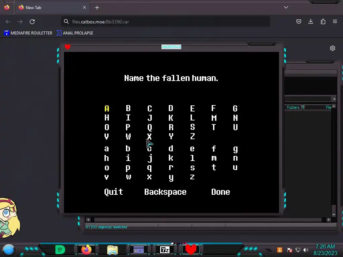This screenshot has width=343, height=257.
Task: Select Backspace in the naming screen
Action: 165,192
